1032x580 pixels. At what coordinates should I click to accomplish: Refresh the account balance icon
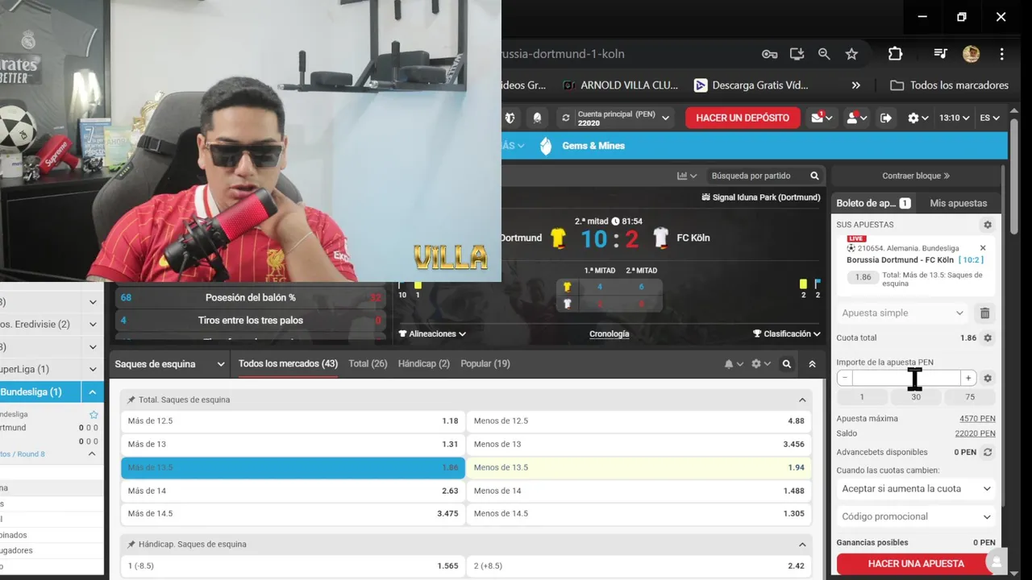565,118
